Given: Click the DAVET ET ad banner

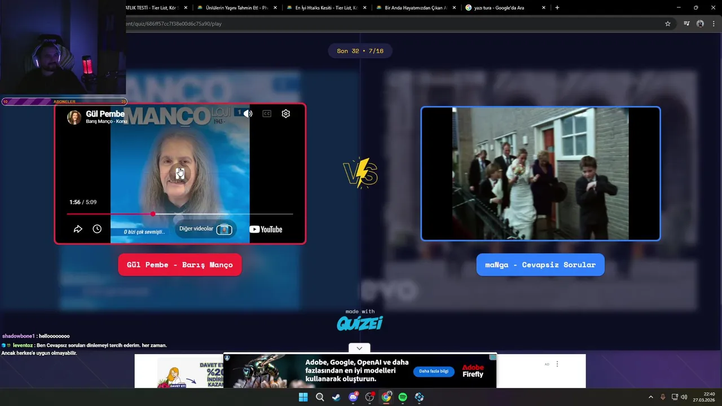Looking at the screenshot, I should [x=190, y=374].
